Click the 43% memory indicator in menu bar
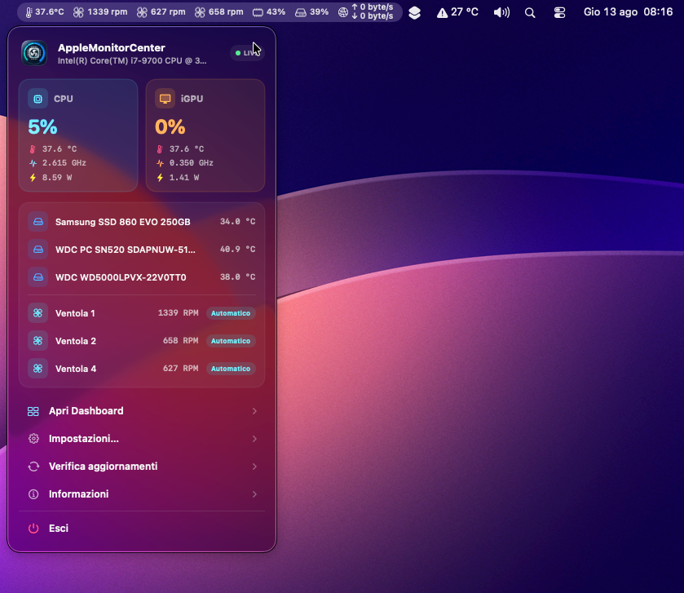Viewport: 684px width, 593px height. click(x=269, y=12)
